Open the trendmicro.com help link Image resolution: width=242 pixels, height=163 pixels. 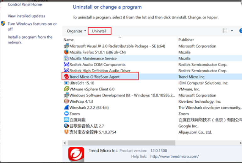(174, 156)
